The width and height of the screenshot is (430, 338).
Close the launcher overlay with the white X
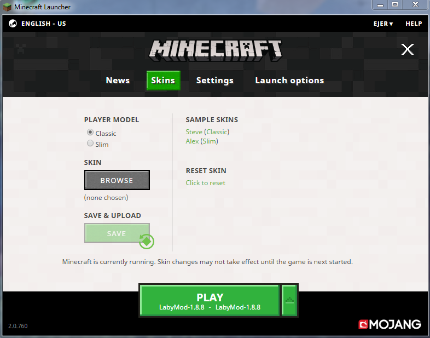[407, 49]
